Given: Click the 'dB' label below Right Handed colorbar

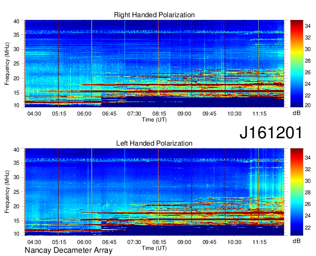Looking at the screenshot, I should (x=296, y=113).
